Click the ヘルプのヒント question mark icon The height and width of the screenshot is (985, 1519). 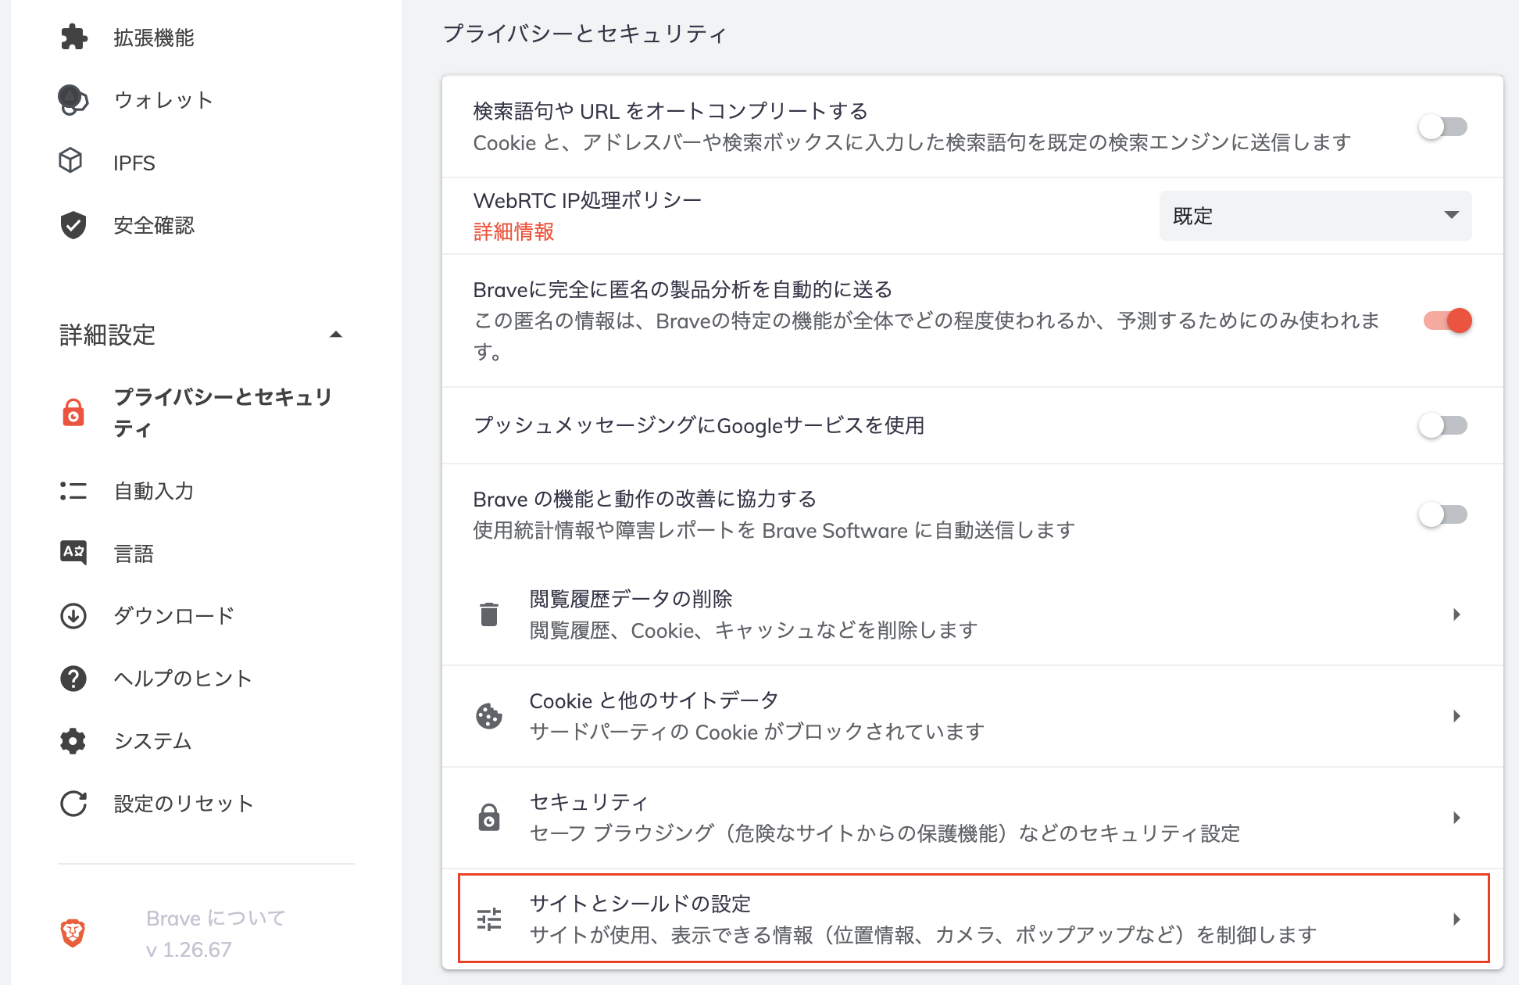pos(73,679)
